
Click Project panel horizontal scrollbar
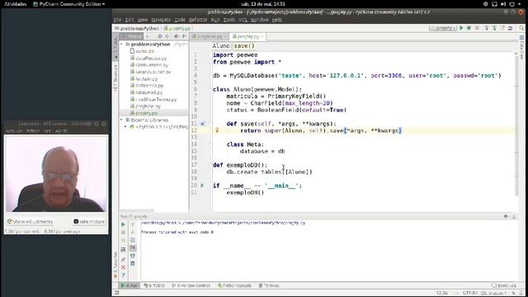click(x=137, y=211)
